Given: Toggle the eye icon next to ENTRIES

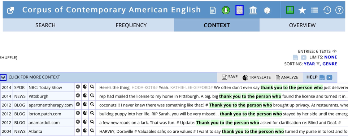Looking at the screenshot, I should click(334, 51).
